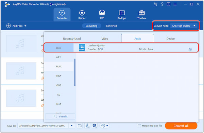Open the Collage module
The image size is (204, 133).
pyautogui.click(x=122, y=15)
